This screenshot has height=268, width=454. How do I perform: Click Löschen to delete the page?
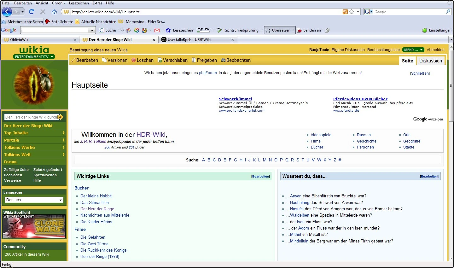coord(143,60)
